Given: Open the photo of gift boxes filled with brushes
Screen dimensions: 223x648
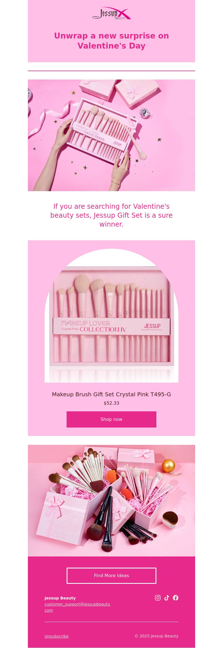Looking at the screenshot, I should (111, 500).
